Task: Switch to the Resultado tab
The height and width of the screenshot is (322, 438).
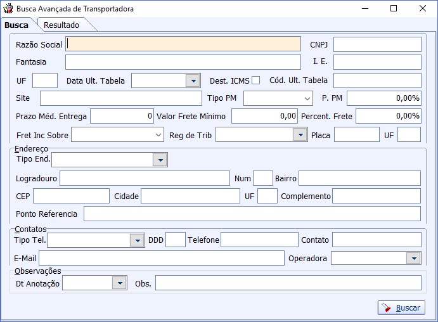Action: [61, 25]
